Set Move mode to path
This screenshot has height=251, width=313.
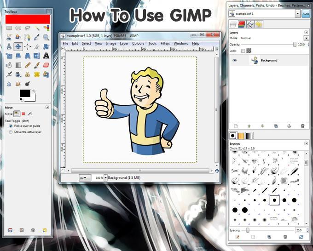(30, 114)
